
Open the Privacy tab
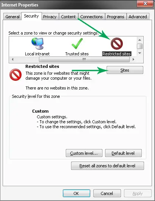click(x=50, y=17)
